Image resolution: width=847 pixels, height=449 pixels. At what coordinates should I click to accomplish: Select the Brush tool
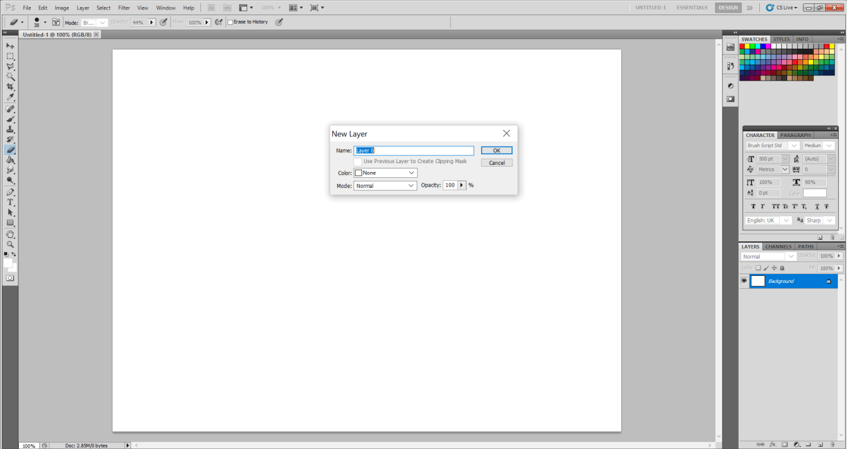click(x=10, y=119)
